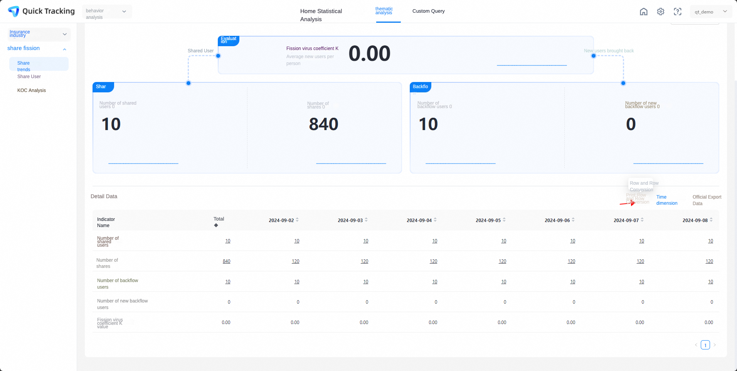
Task: Switch to Custom Query tab
Action: pyautogui.click(x=429, y=11)
